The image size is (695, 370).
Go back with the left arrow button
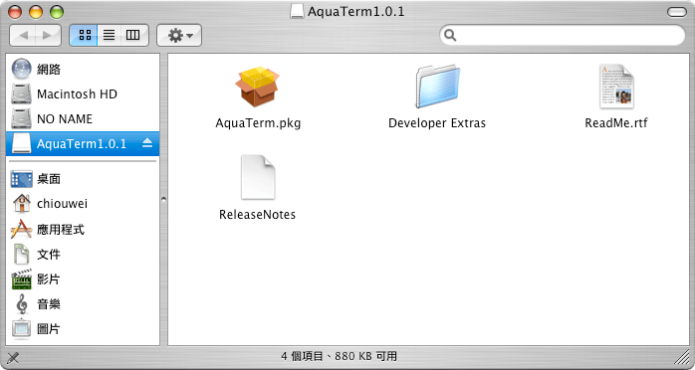click(23, 36)
